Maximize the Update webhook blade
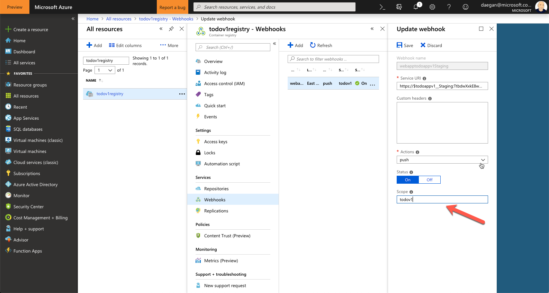549x293 pixels. coord(481,29)
